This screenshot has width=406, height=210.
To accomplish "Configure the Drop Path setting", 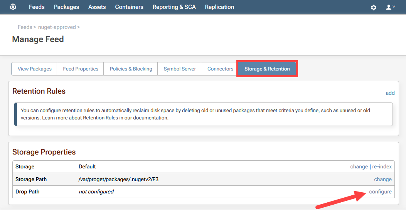I will click(380, 192).
